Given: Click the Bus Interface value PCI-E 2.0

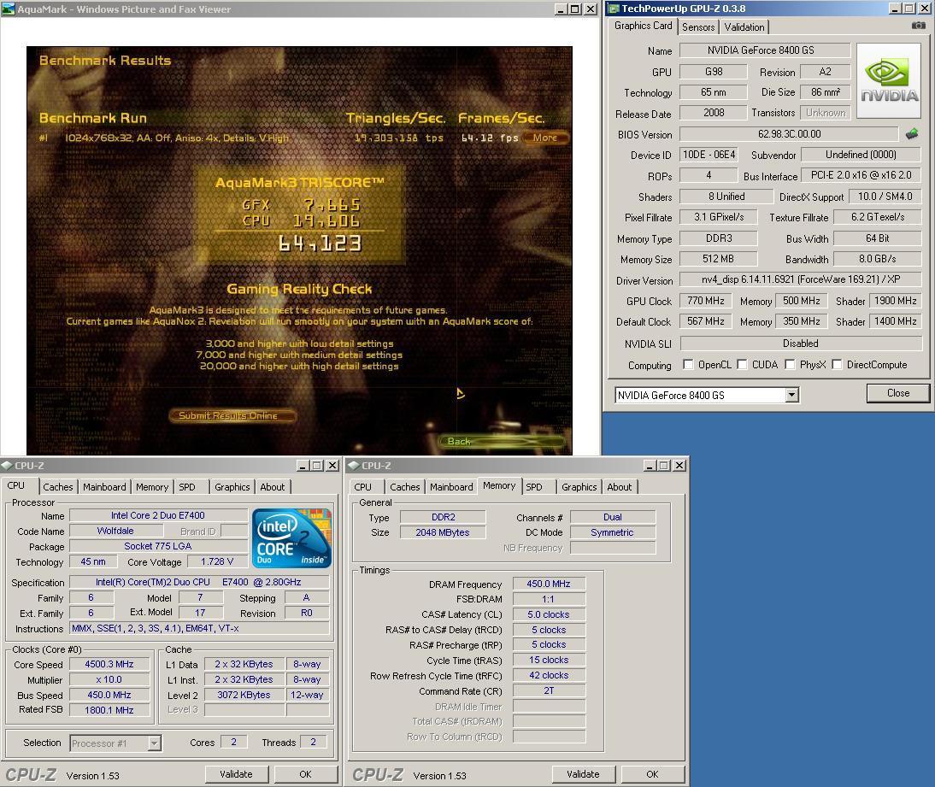Looking at the screenshot, I should (861, 175).
